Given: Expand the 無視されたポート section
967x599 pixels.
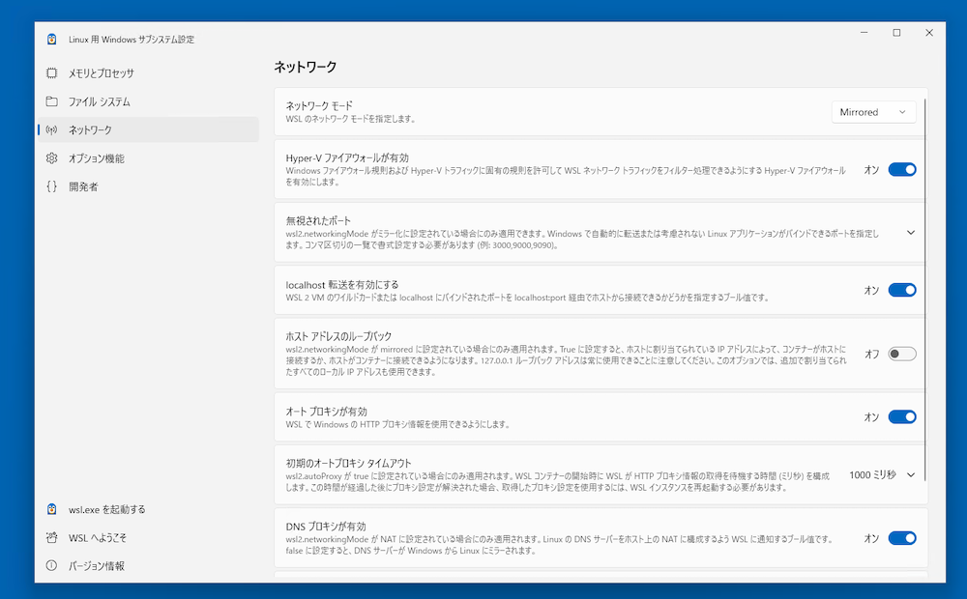Looking at the screenshot, I should click(x=910, y=233).
